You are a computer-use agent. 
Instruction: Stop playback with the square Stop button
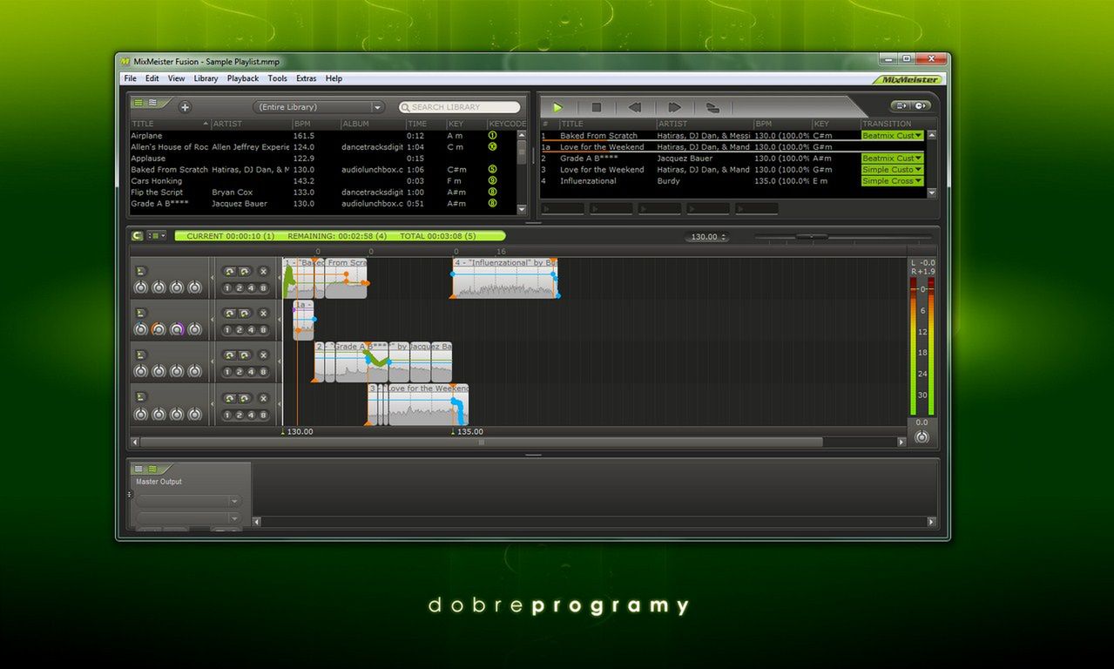coord(597,107)
